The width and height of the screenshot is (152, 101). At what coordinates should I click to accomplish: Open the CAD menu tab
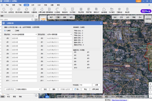pyautogui.click(x=39, y=5)
